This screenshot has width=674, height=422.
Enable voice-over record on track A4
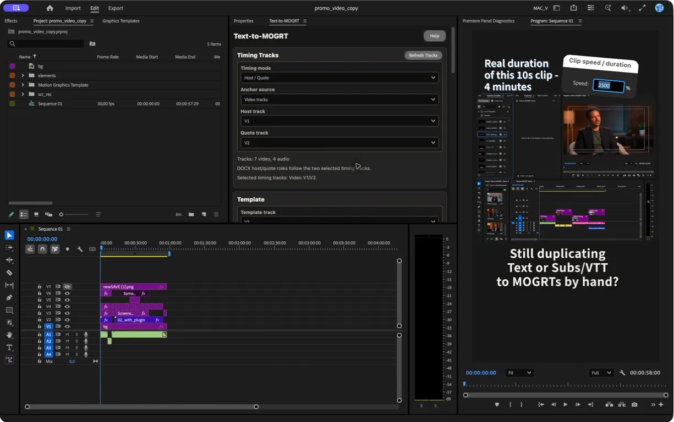[86, 354]
